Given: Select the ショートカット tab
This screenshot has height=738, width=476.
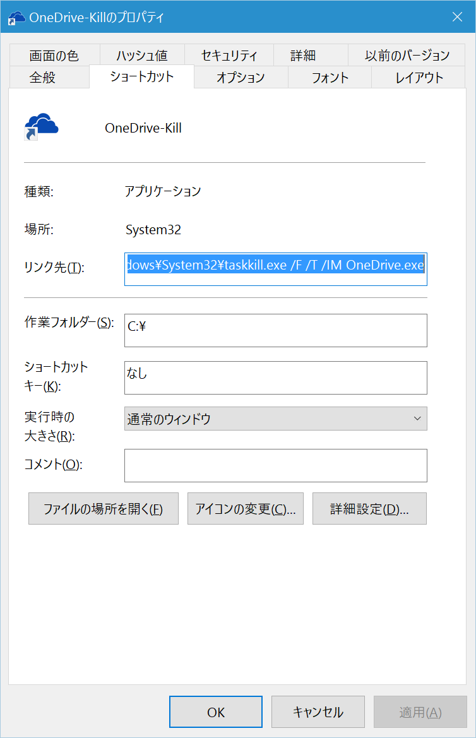Looking at the screenshot, I should tap(141, 76).
